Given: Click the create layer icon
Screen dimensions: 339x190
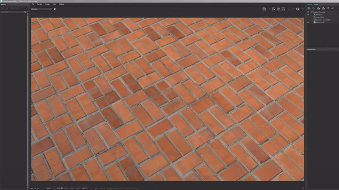Looking at the screenshot, I should coord(309,8).
